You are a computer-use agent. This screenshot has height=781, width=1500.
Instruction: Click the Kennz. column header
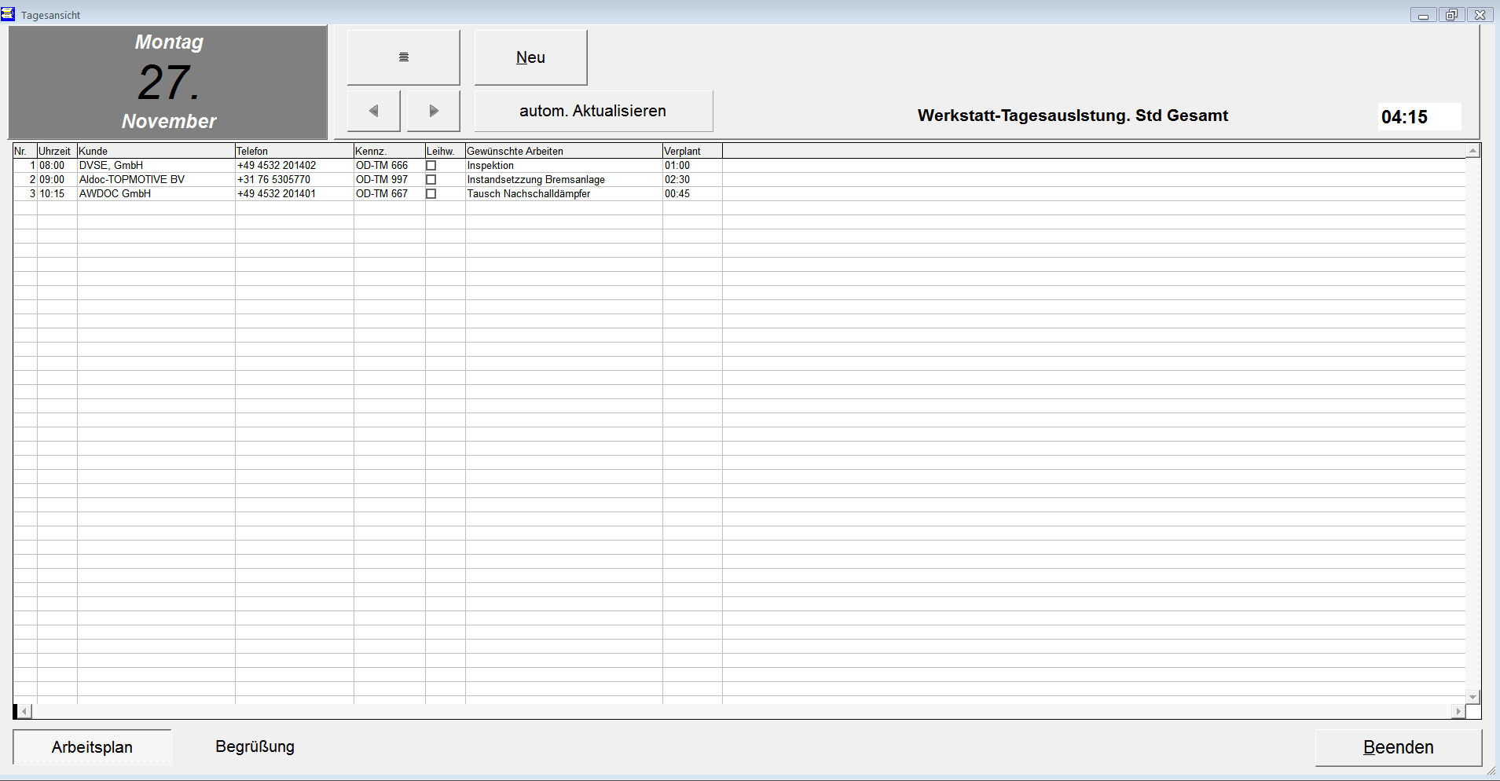click(390, 151)
